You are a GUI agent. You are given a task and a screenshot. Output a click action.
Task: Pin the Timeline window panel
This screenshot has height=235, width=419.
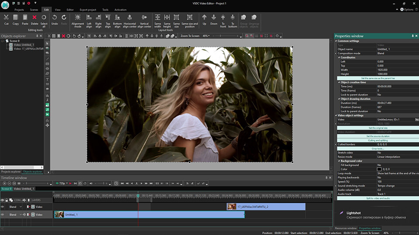pyautogui.click(x=326, y=178)
